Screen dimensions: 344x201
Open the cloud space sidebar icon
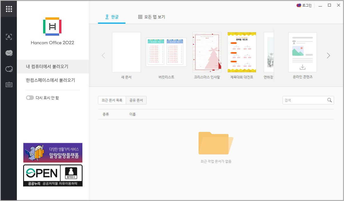point(9,69)
